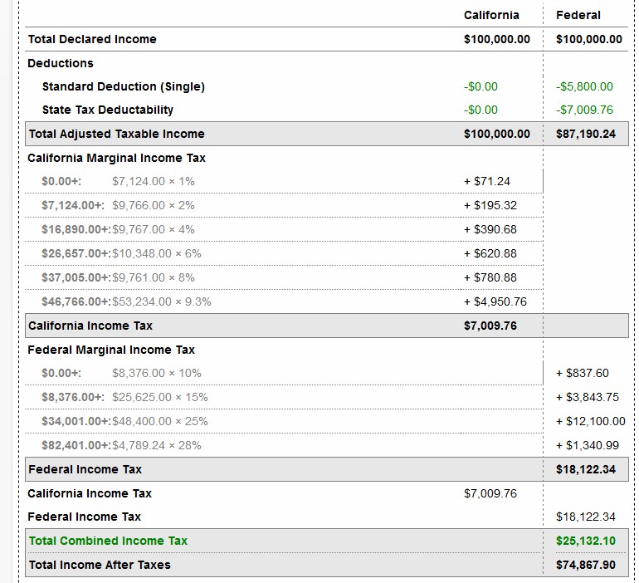Select the $34,001.00+ 25% federal bracket
This screenshot has width=639, height=583.
pos(124,421)
